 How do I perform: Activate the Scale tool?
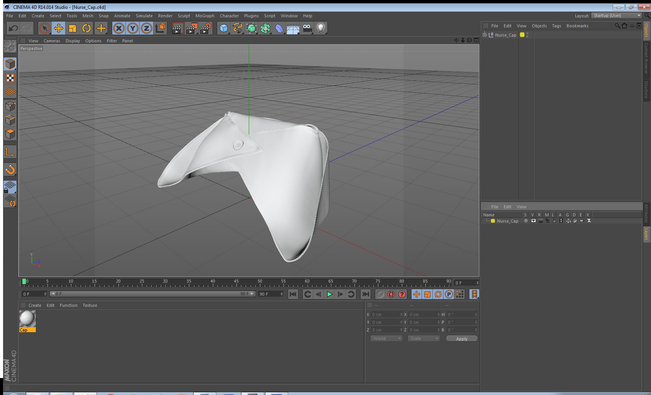click(x=73, y=28)
